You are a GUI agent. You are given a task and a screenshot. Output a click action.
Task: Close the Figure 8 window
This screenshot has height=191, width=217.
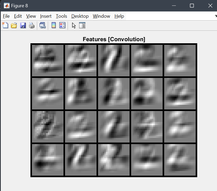coord(210,6)
